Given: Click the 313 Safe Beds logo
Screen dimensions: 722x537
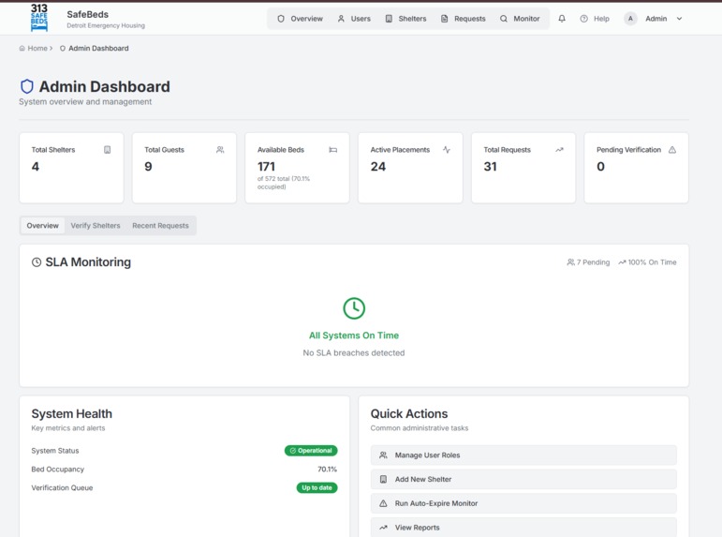Looking at the screenshot, I should click(39, 18).
